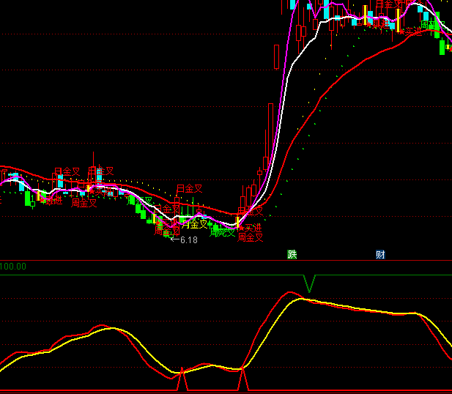
Task: Click the 财 event icon below chart
Action: click(380, 255)
